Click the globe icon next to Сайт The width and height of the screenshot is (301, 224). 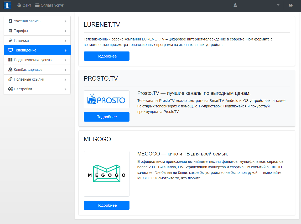(x=19, y=5)
